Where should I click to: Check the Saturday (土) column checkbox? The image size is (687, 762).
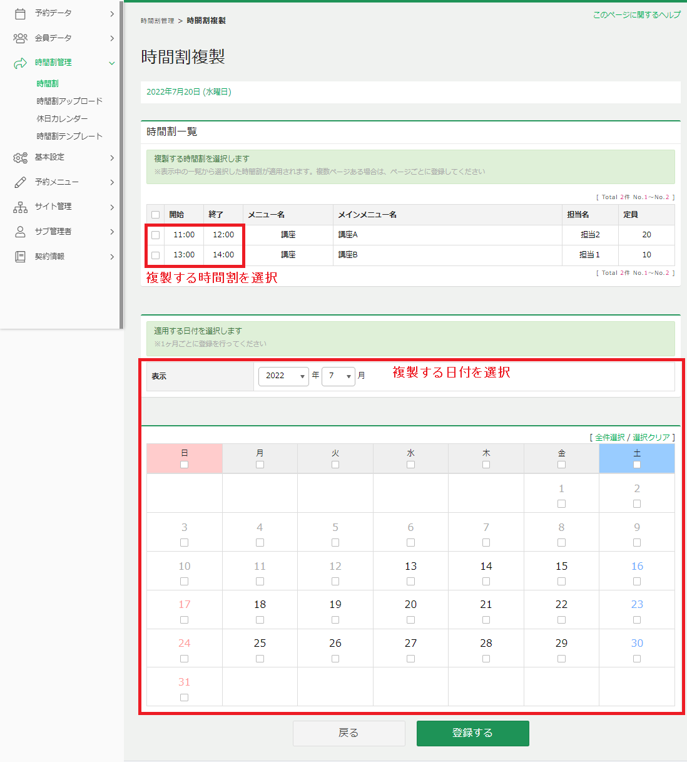point(637,465)
